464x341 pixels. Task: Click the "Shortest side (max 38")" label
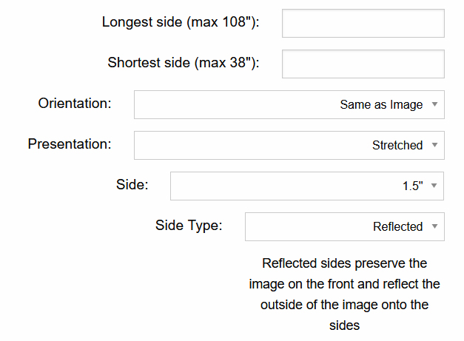[183, 62]
